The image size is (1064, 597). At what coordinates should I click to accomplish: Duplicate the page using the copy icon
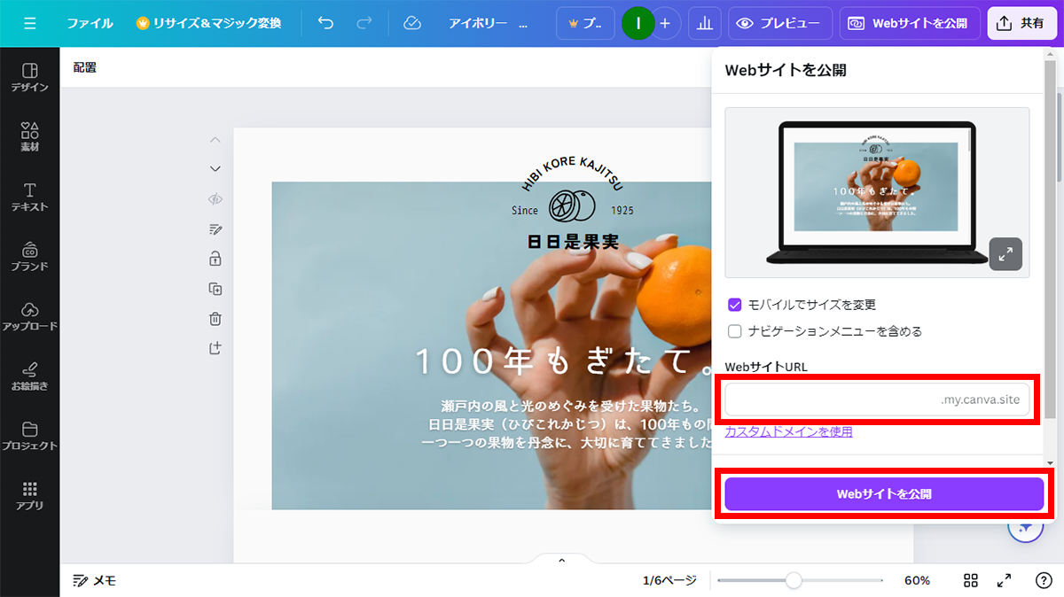(x=214, y=289)
